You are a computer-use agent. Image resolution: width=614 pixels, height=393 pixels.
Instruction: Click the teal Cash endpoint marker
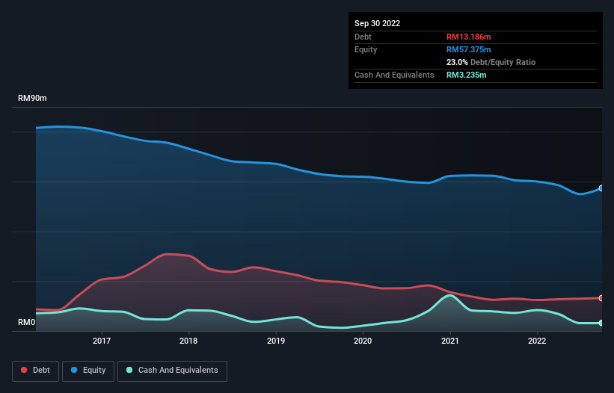pyautogui.click(x=601, y=323)
